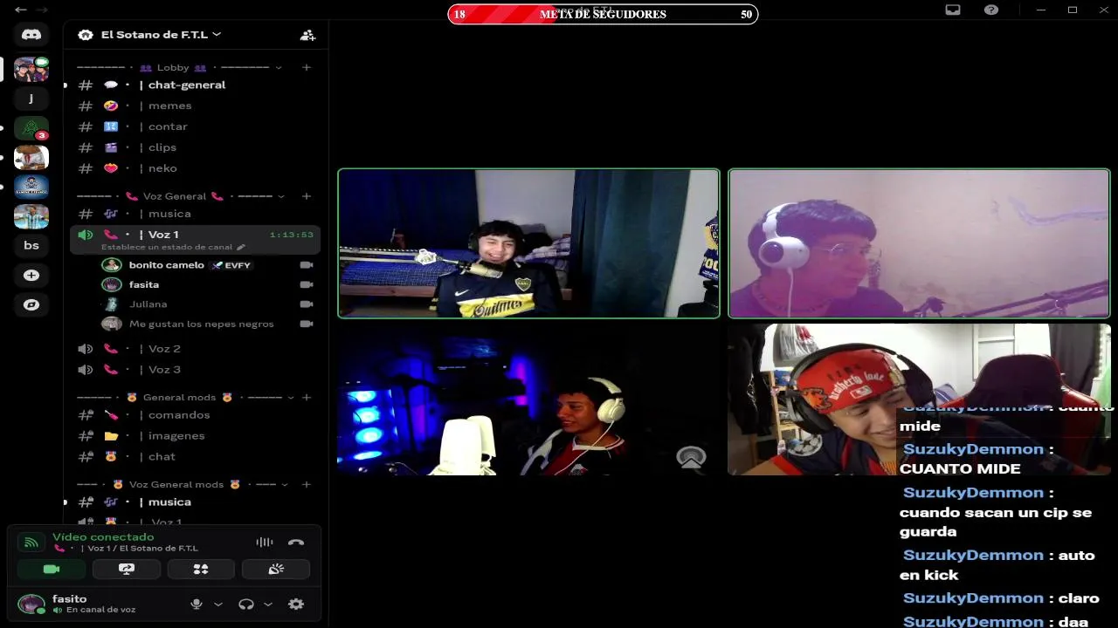Click Establece un estado de canal
The image size is (1118, 628).
click(x=168, y=247)
